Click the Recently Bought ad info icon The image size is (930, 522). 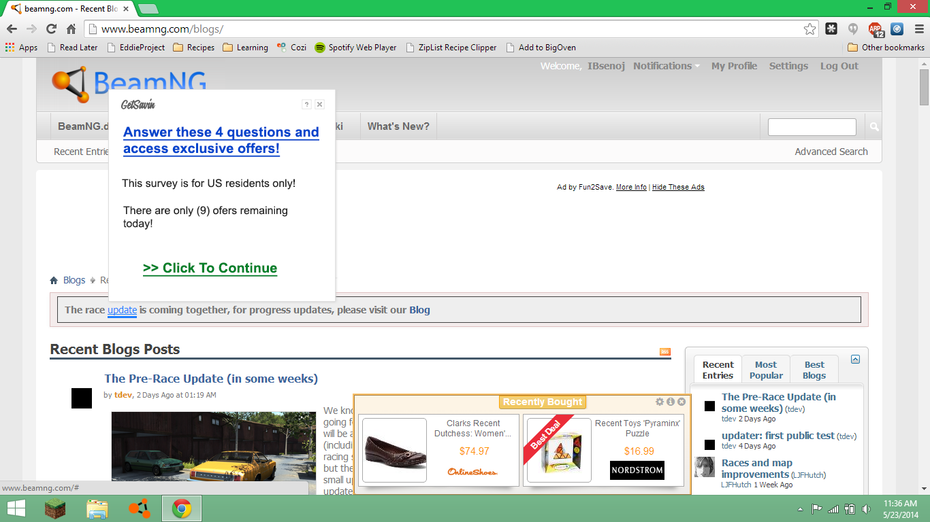pyautogui.click(x=671, y=402)
